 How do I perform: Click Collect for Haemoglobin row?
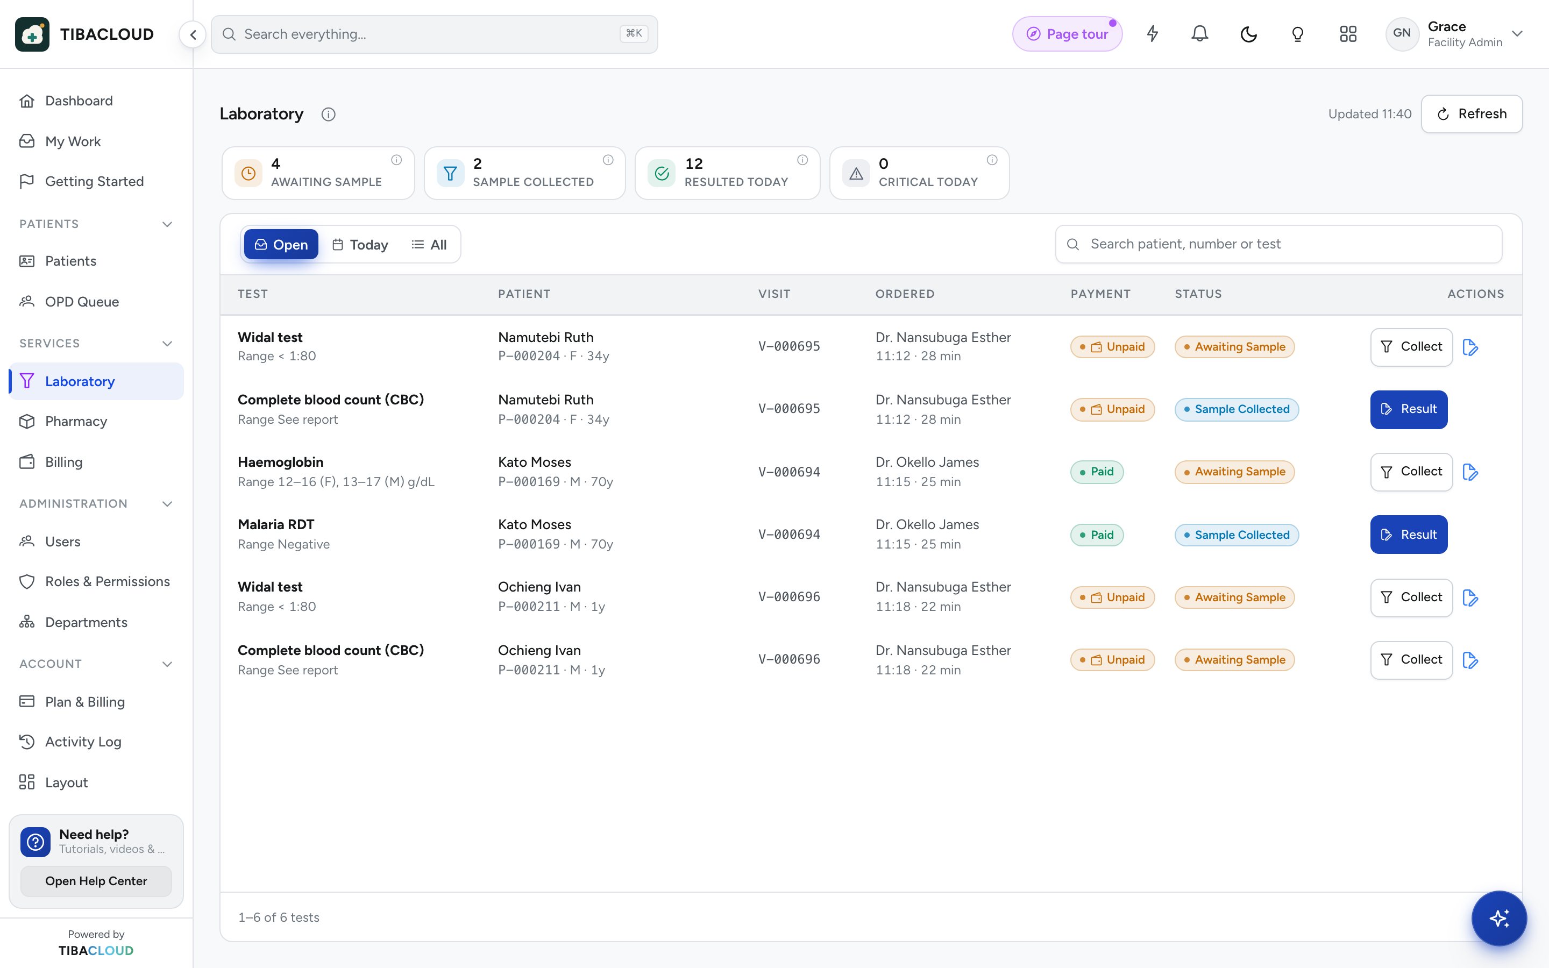click(x=1411, y=472)
